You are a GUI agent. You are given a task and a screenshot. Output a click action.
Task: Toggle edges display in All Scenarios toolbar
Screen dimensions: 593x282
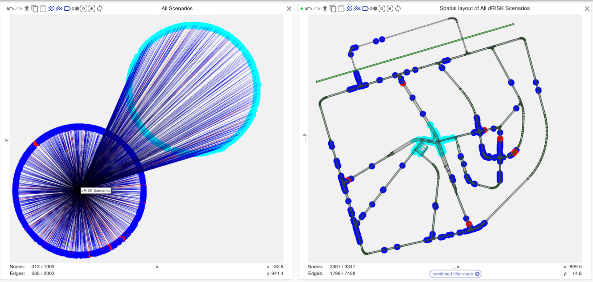(59, 9)
